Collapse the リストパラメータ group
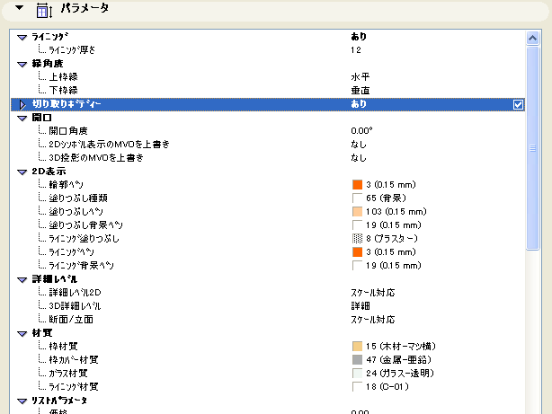Viewport: 552px width, 414px height. click(22, 401)
